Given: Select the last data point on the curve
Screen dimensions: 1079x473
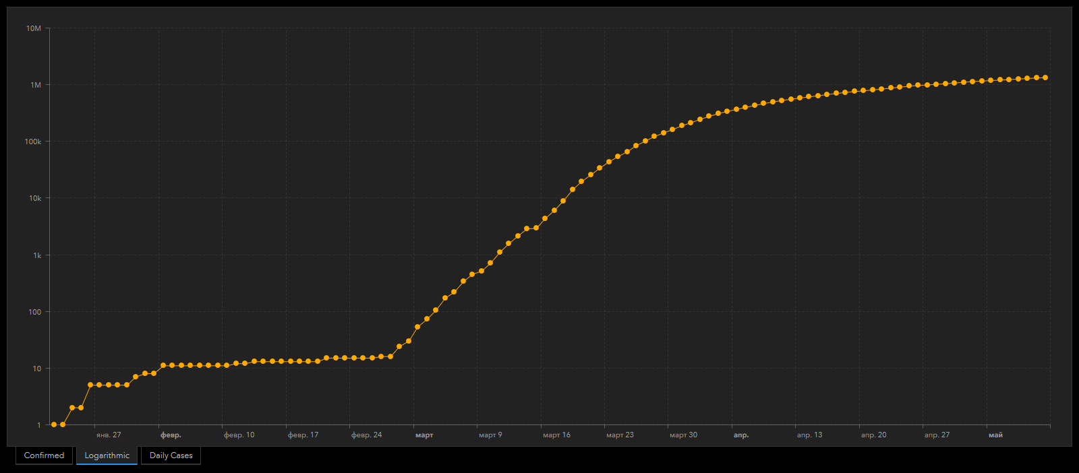Looking at the screenshot, I should point(1045,77).
